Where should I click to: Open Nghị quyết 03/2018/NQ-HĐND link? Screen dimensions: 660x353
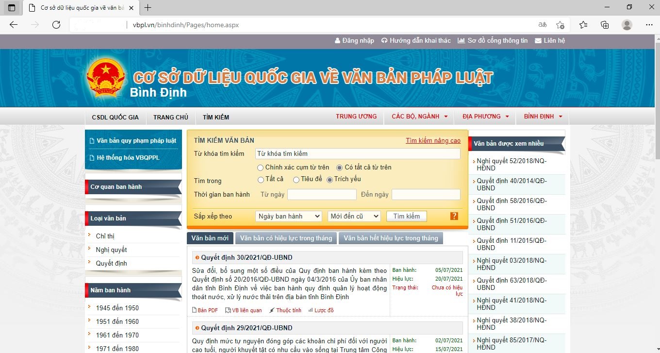tap(511, 264)
